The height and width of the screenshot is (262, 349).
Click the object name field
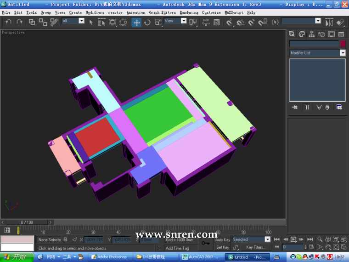pos(314,44)
